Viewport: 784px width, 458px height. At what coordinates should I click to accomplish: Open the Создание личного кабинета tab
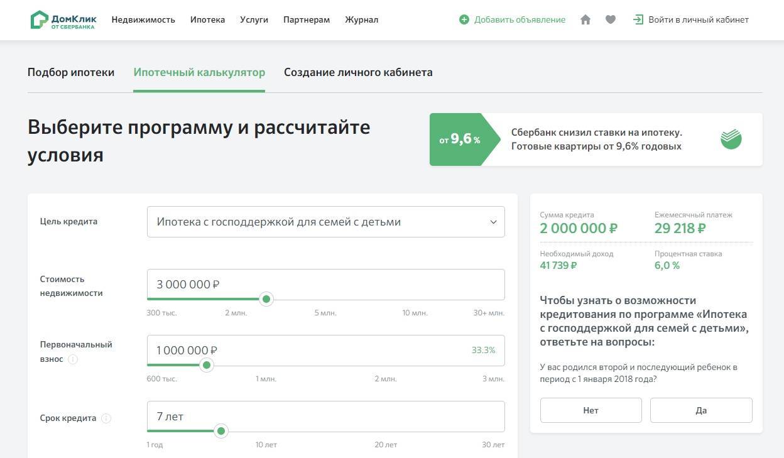tap(358, 72)
